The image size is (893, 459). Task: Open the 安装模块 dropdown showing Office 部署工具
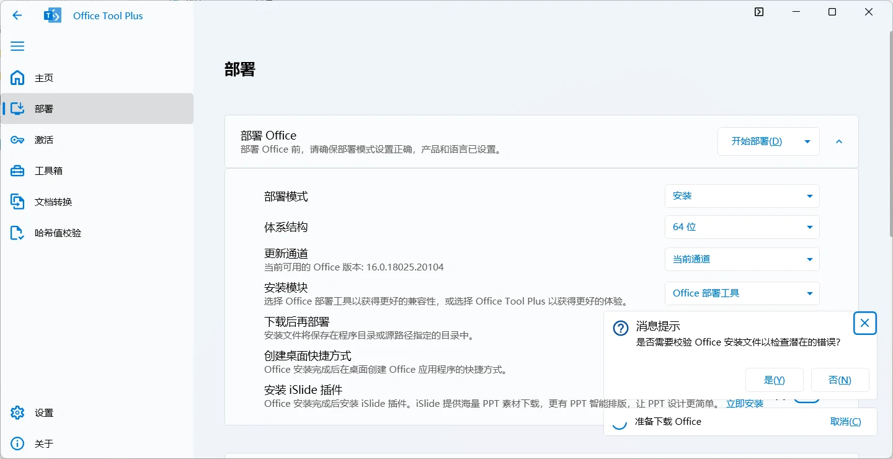click(742, 293)
